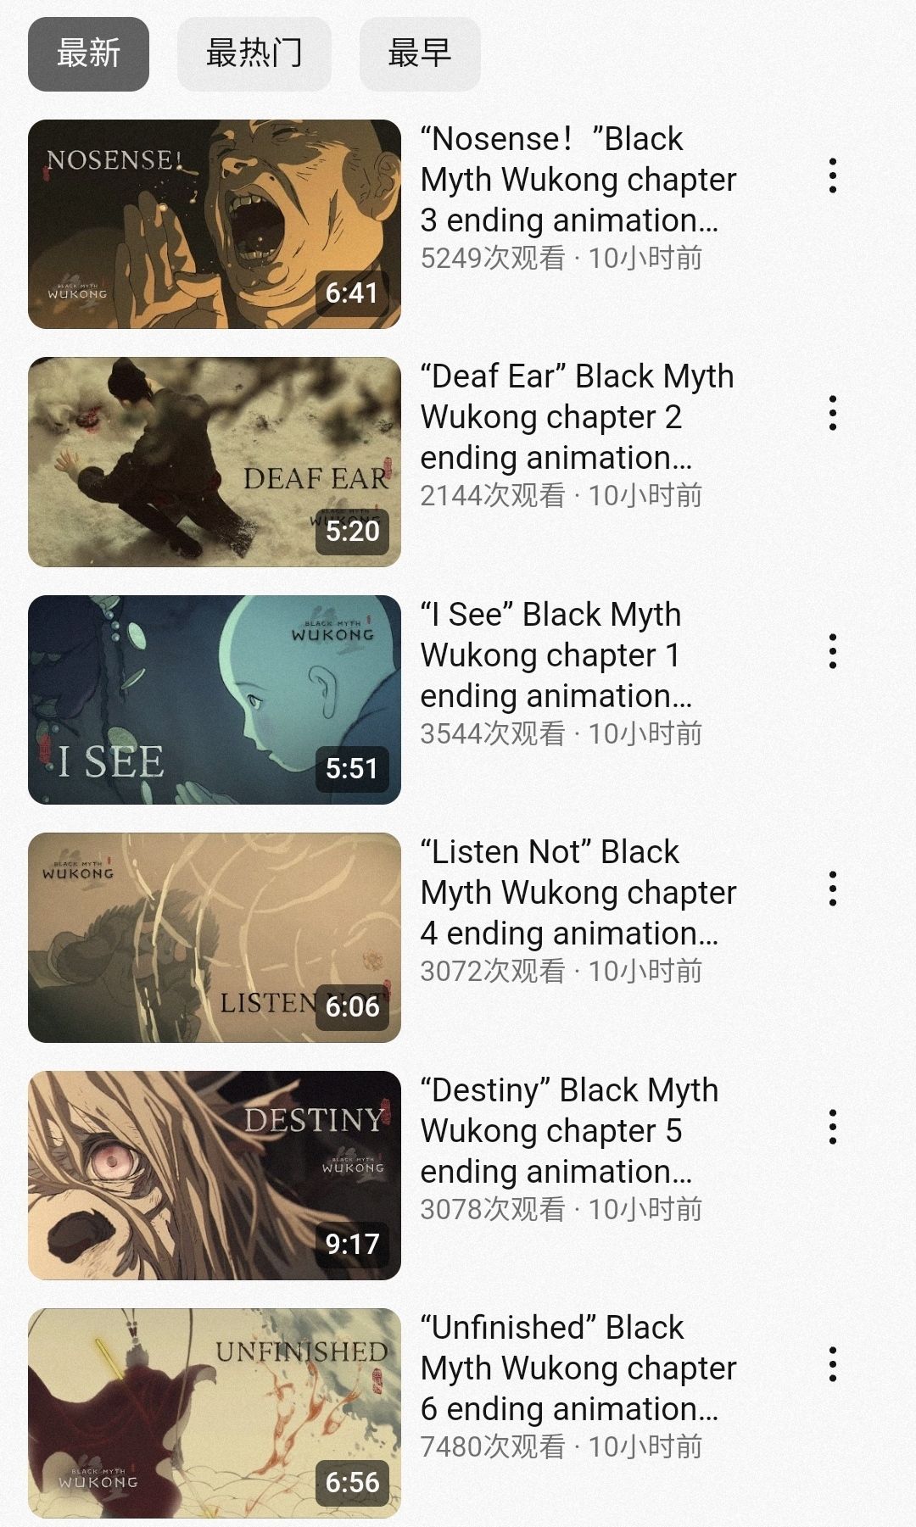916x1527 pixels.
Task: Open more options for the Unfinished video
Action: (x=832, y=1364)
